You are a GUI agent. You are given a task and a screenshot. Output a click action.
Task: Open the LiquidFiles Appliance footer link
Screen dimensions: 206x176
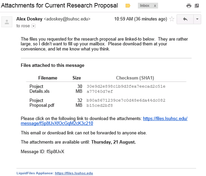(x=74, y=173)
